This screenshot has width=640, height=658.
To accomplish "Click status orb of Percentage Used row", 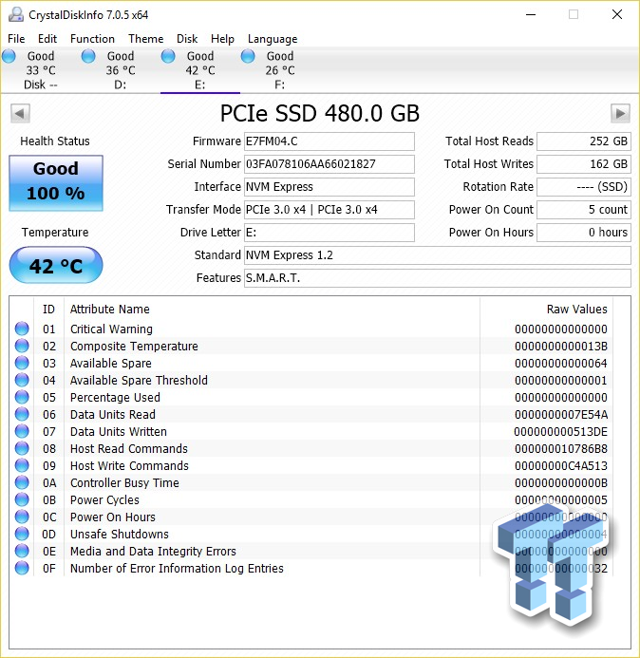I will (22, 397).
